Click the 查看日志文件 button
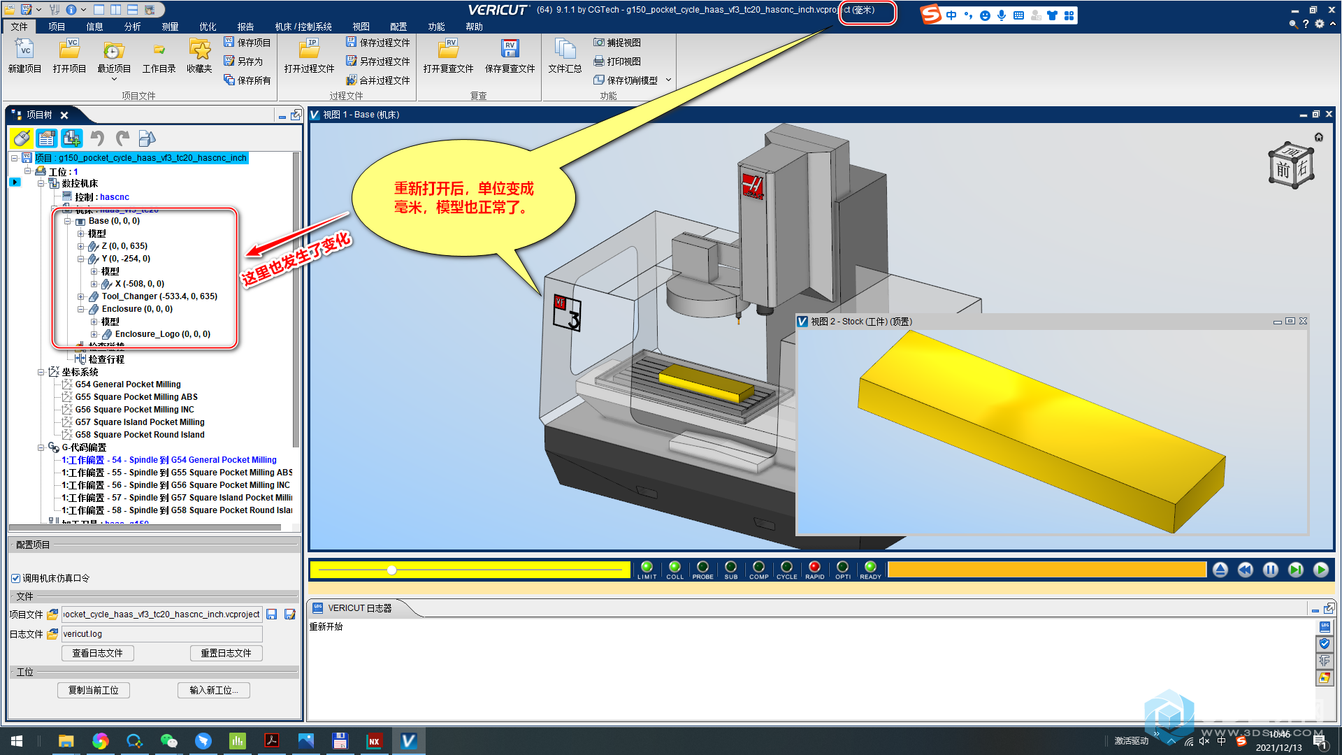This screenshot has height=755, width=1342. click(98, 653)
